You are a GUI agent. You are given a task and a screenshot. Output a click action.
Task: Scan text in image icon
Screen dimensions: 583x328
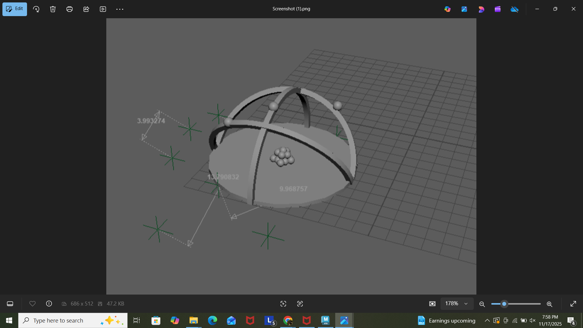[300, 304]
